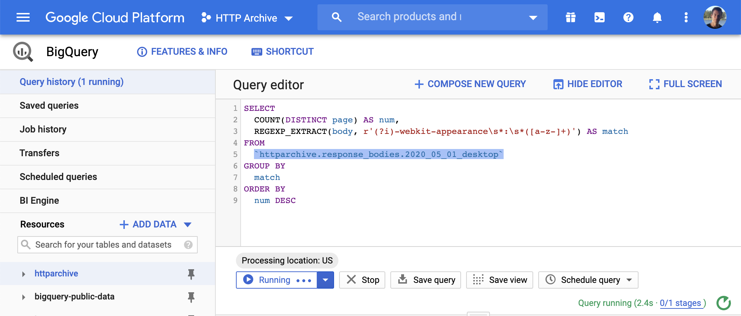Click Save view
This screenshot has width=741, height=316.
click(x=500, y=280)
